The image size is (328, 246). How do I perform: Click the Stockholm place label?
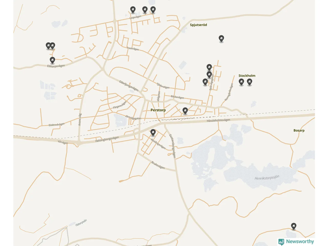[247, 76]
